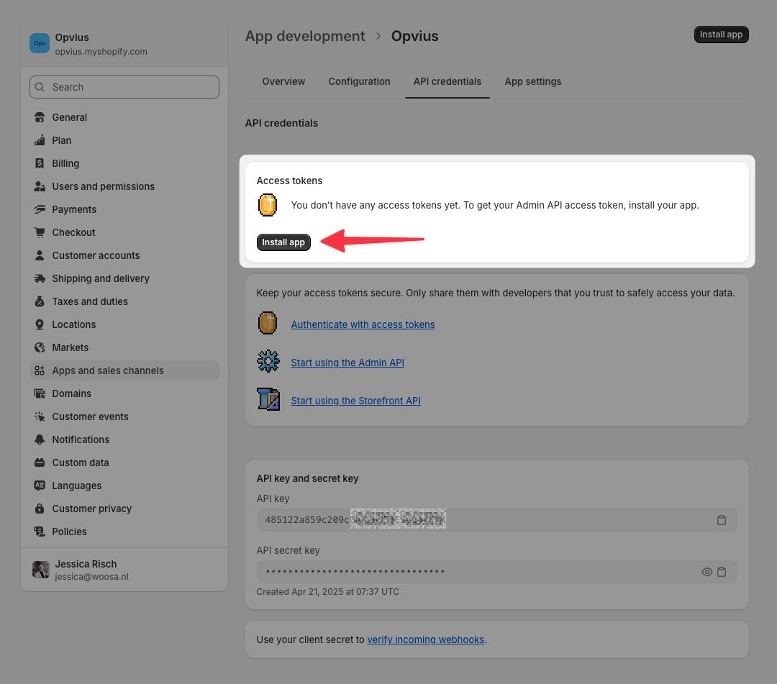Select the API credentials tab
This screenshot has width=777, height=684.
coord(447,82)
